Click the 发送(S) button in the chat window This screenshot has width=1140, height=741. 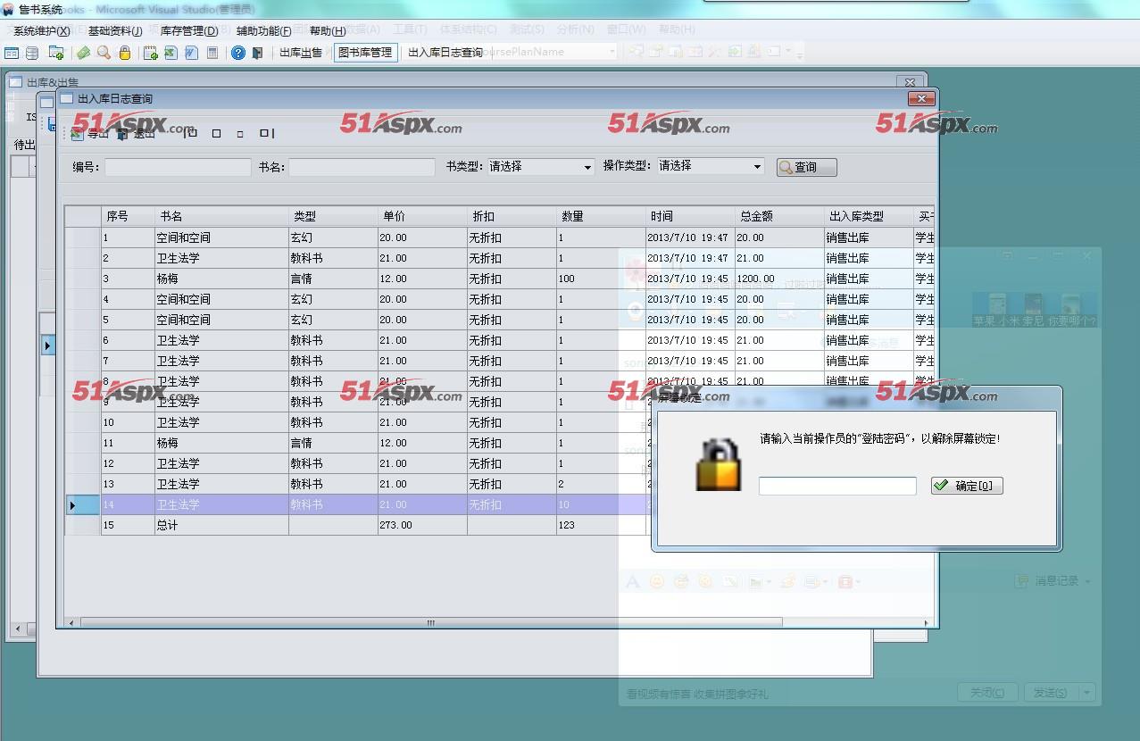1051,693
